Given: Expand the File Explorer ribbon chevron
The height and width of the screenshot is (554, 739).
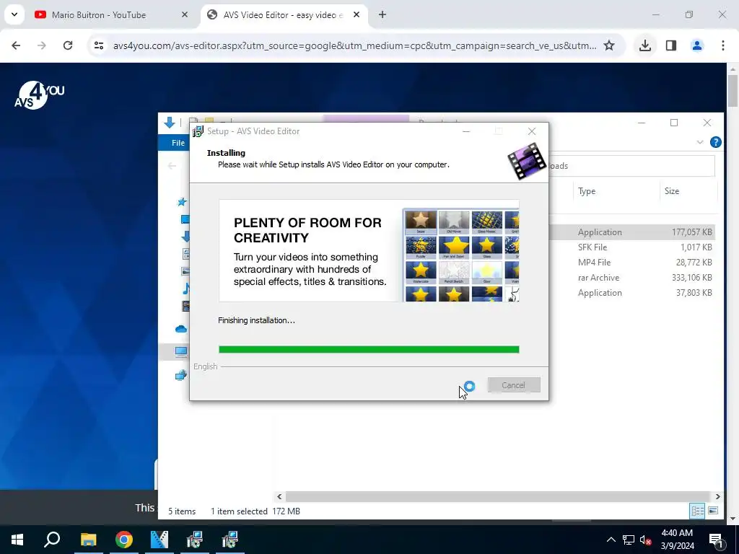Looking at the screenshot, I should [700, 142].
